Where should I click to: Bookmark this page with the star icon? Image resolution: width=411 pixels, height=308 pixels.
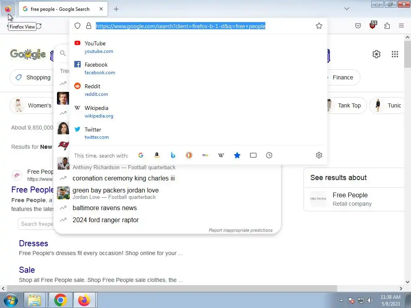(x=319, y=26)
